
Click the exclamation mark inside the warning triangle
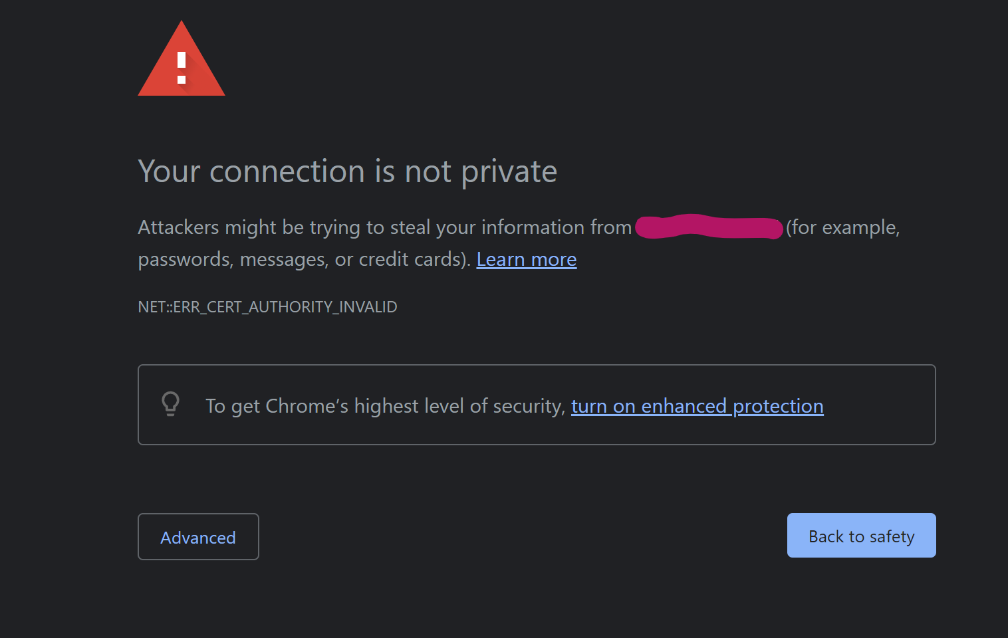point(181,66)
